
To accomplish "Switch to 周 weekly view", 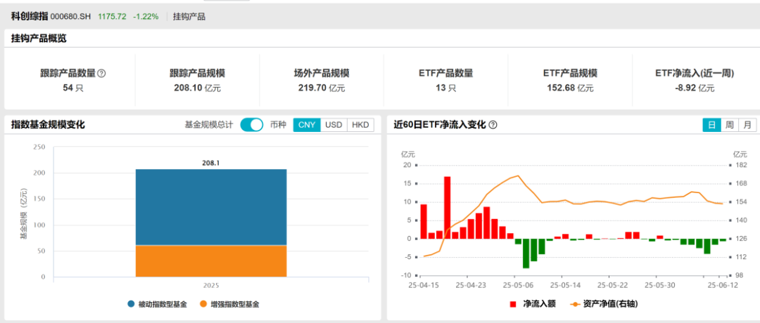I will [x=730, y=125].
